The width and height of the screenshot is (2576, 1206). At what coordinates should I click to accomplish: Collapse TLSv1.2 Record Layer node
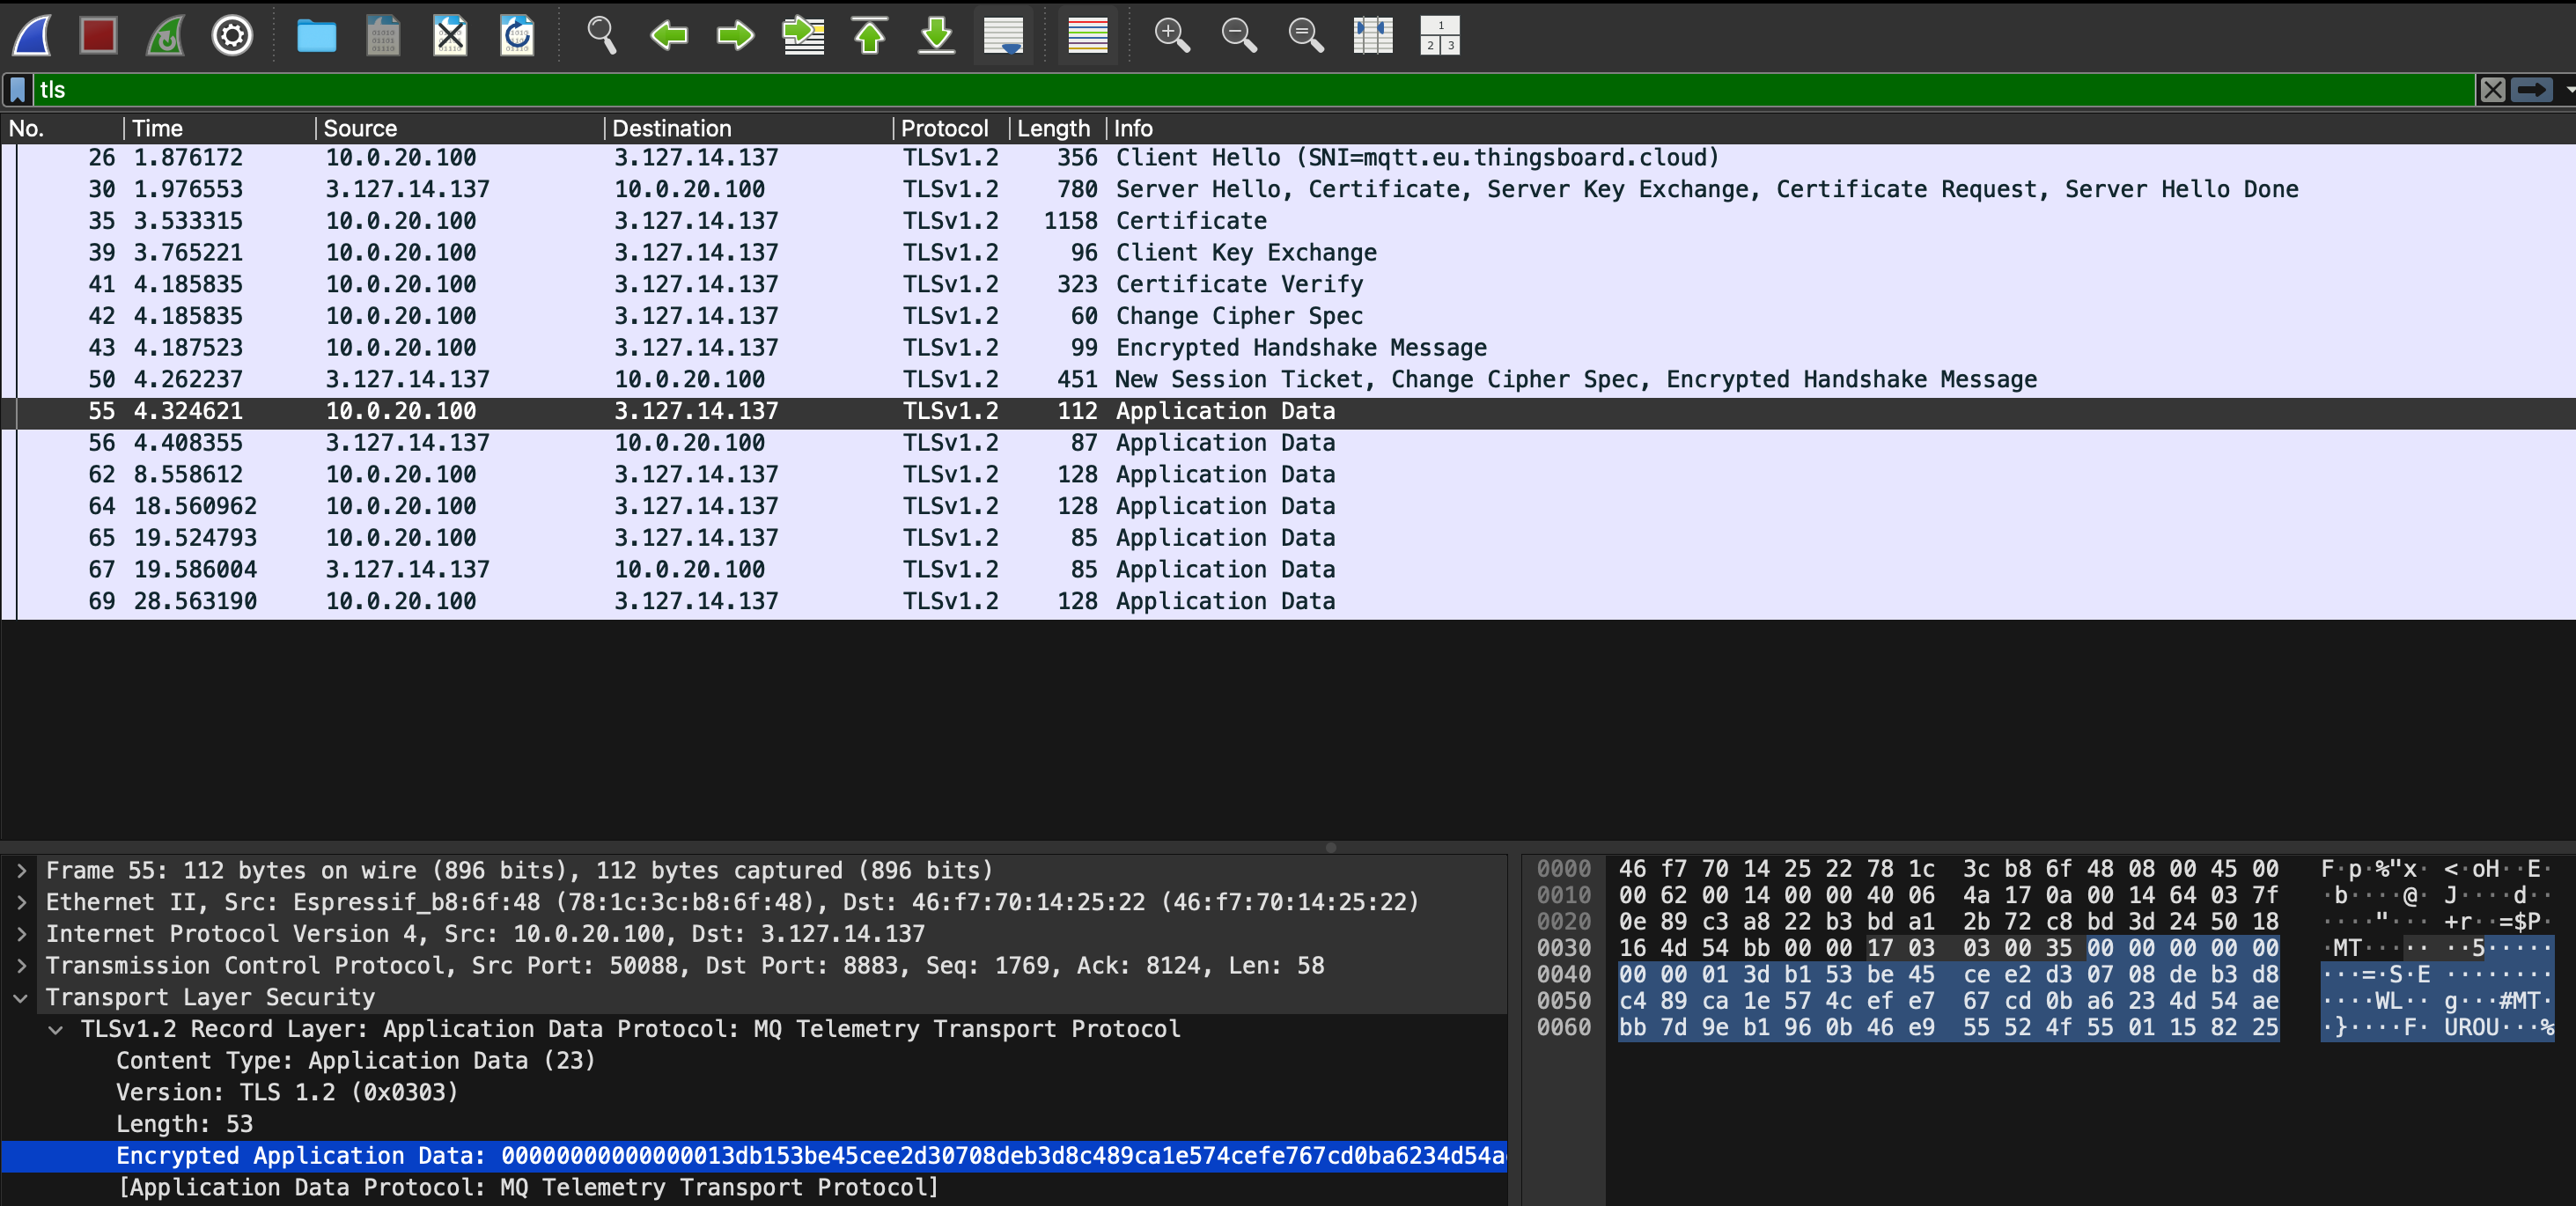click(56, 1030)
